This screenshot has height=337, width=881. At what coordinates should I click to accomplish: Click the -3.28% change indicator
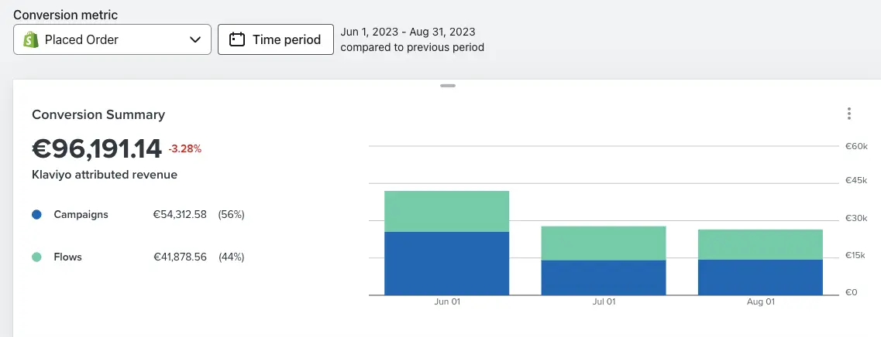point(184,148)
